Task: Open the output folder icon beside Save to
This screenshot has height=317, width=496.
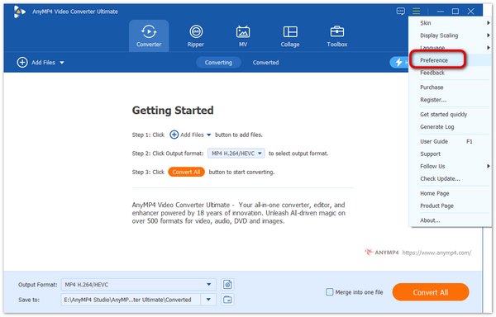Action: pyautogui.click(x=227, y=300)
